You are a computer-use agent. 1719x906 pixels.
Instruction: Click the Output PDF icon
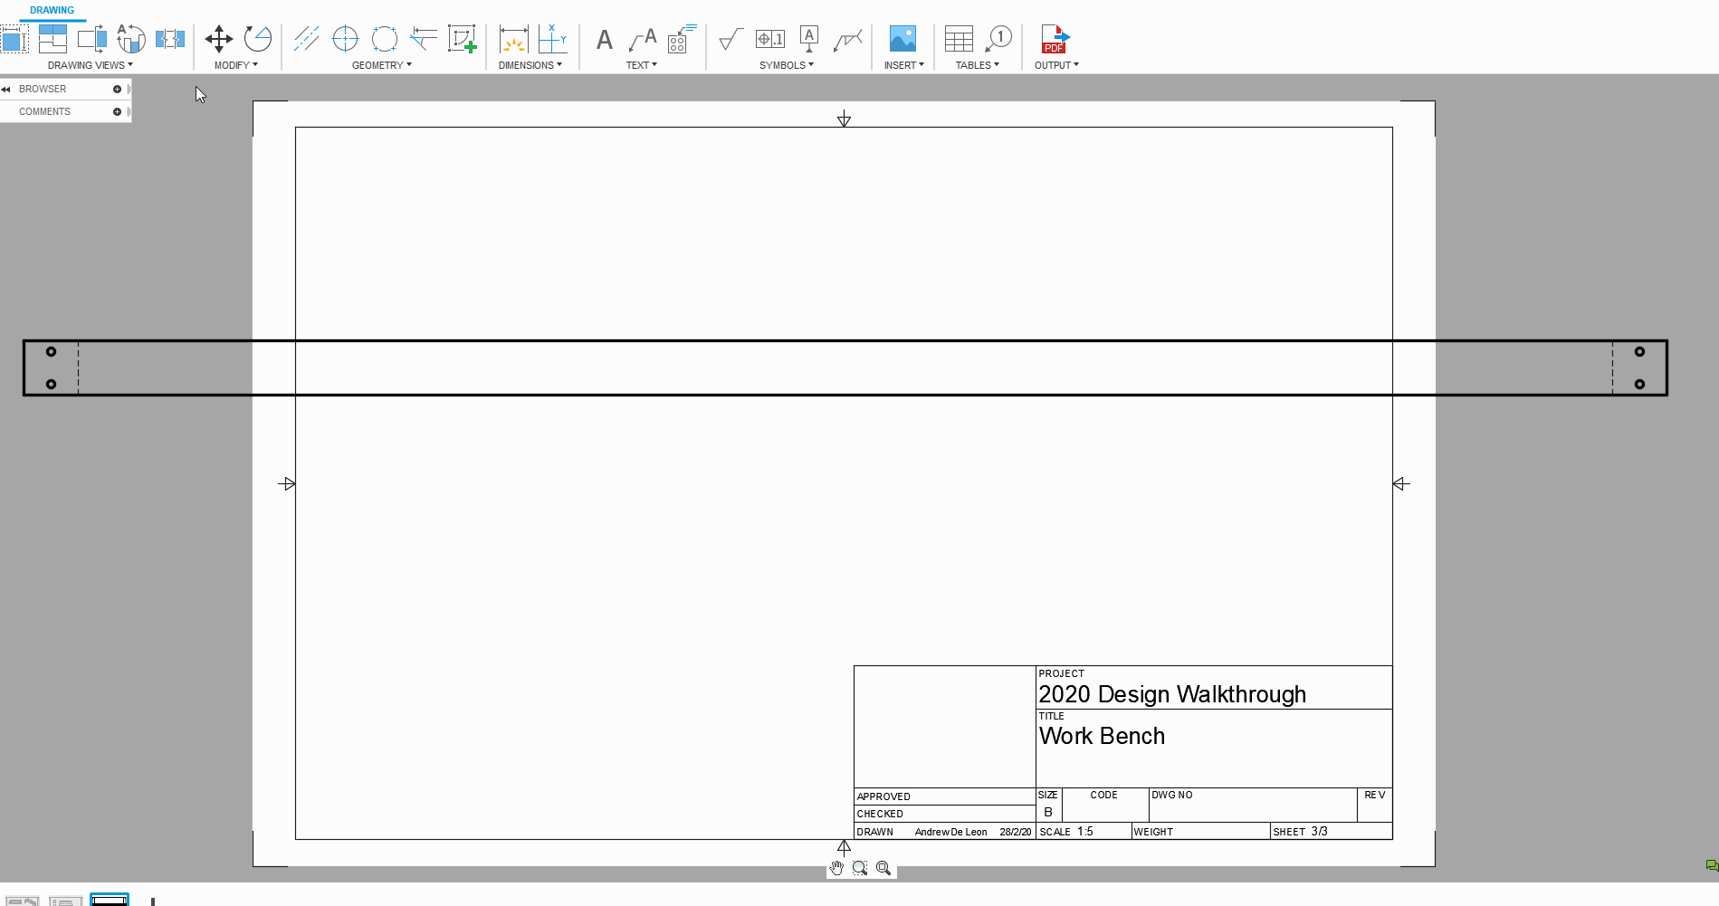coord(1055,39)
